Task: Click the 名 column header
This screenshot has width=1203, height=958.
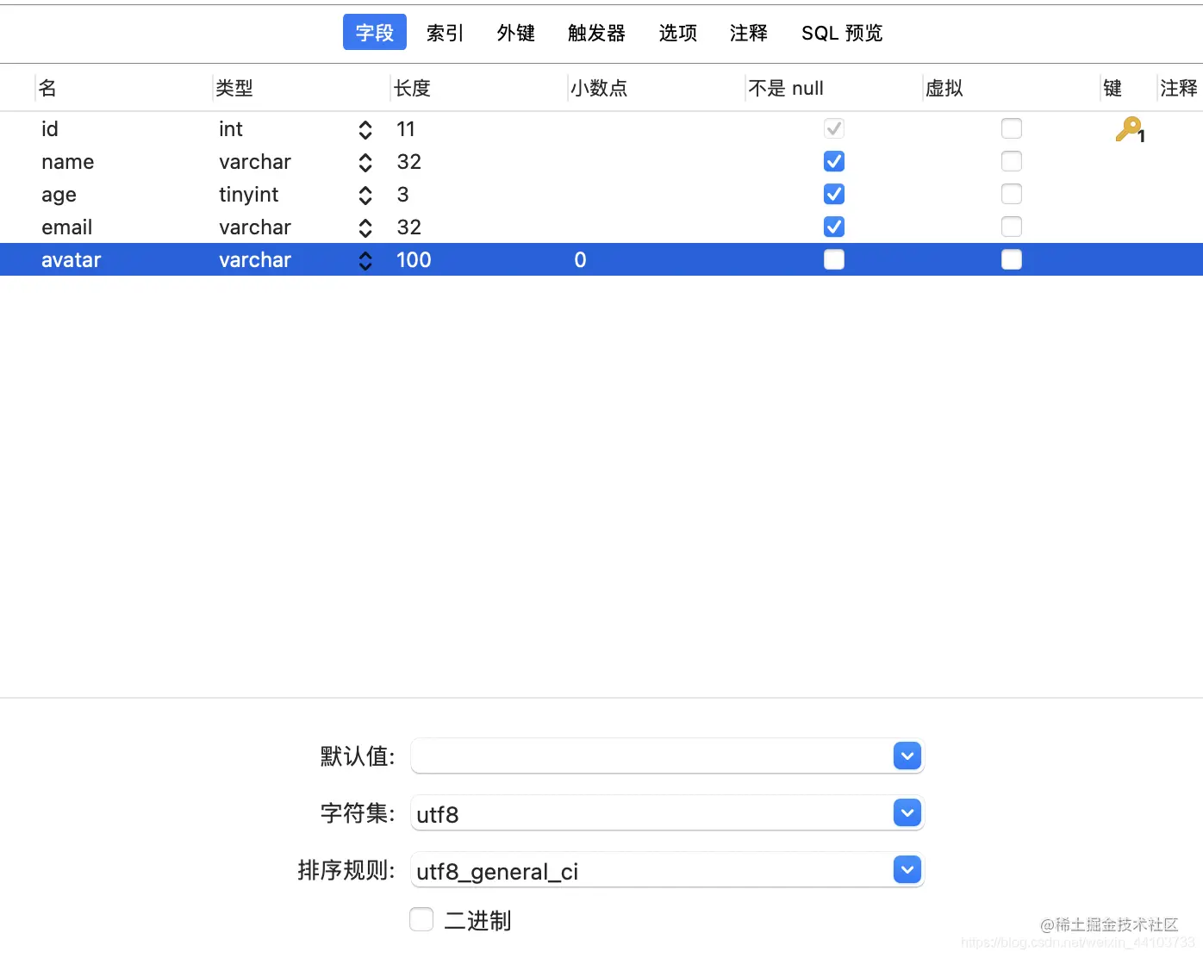Action: 47,88
